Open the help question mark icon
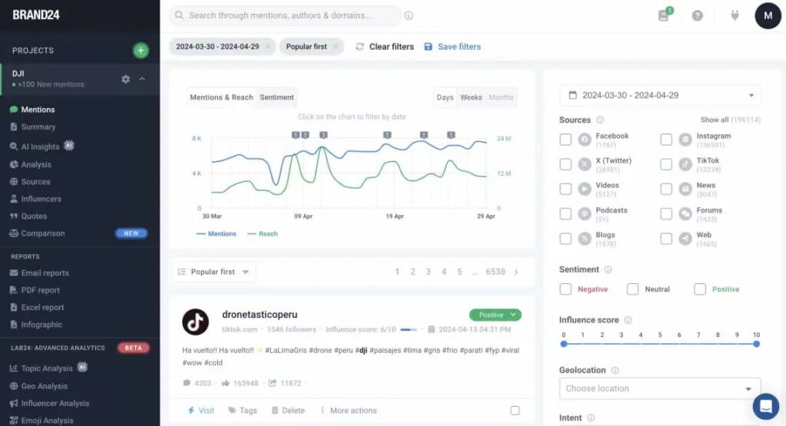Screen dimensions: 786x426 pos(697,15)
